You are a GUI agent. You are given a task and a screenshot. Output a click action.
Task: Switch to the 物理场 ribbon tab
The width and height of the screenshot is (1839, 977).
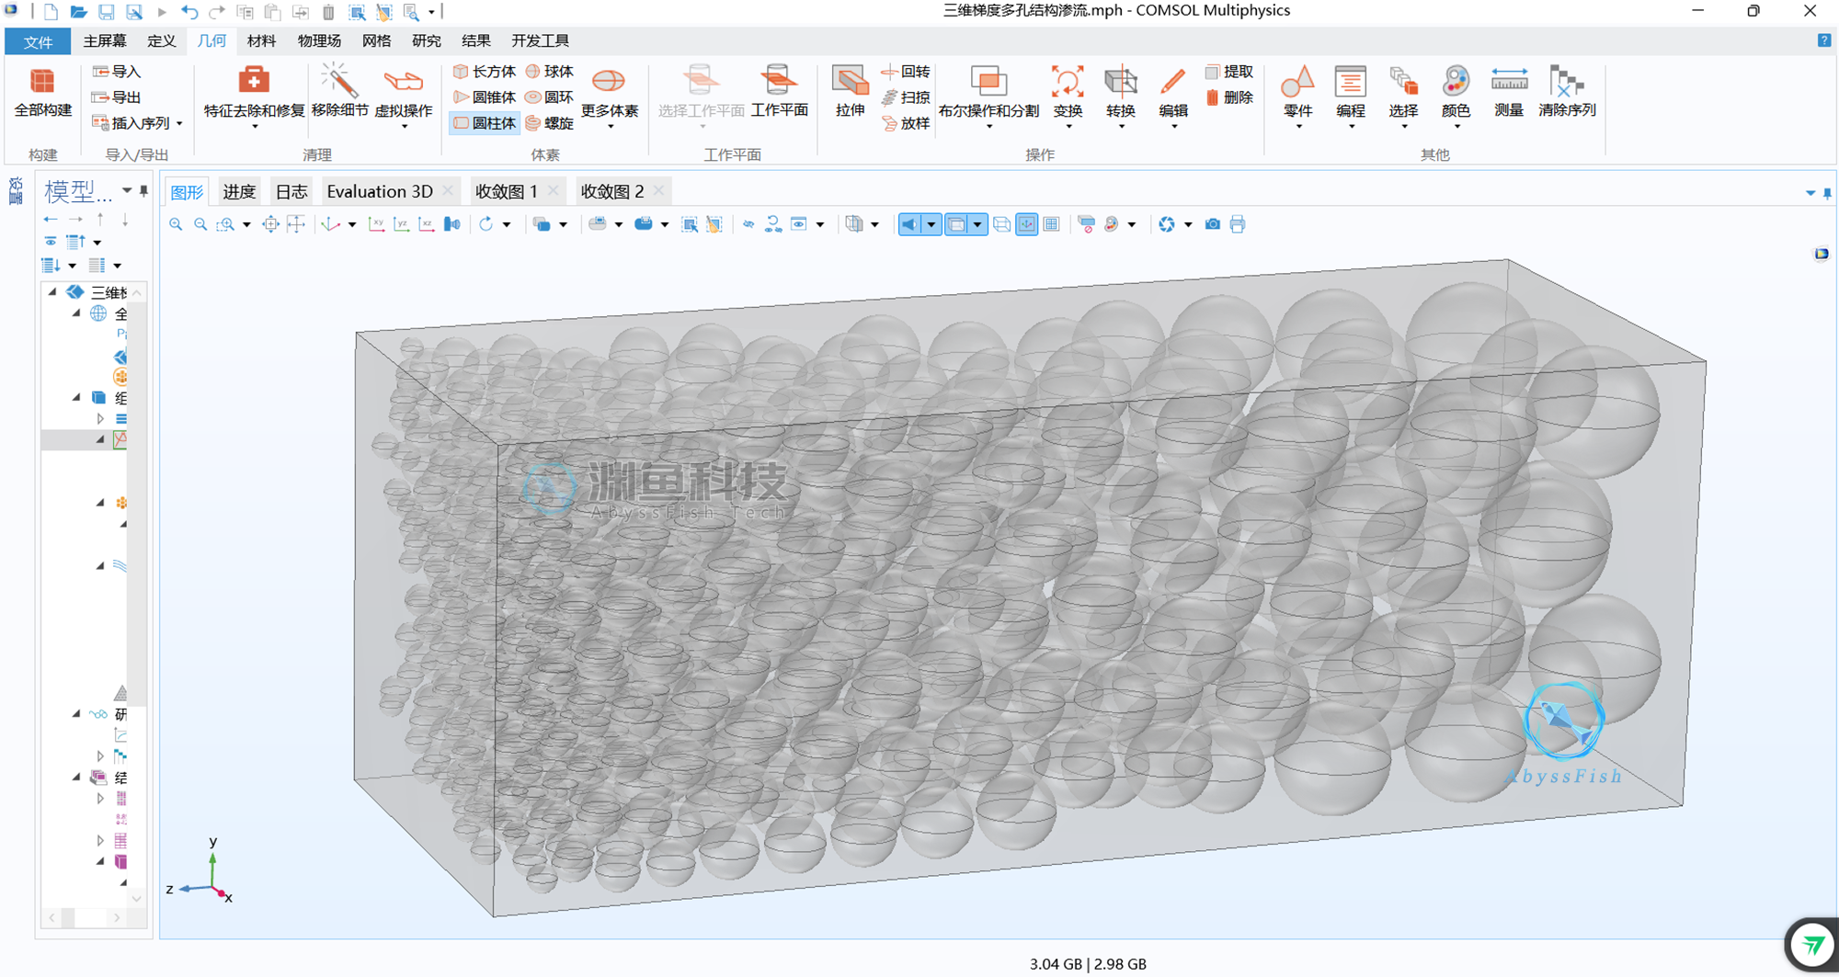point(319,40)
